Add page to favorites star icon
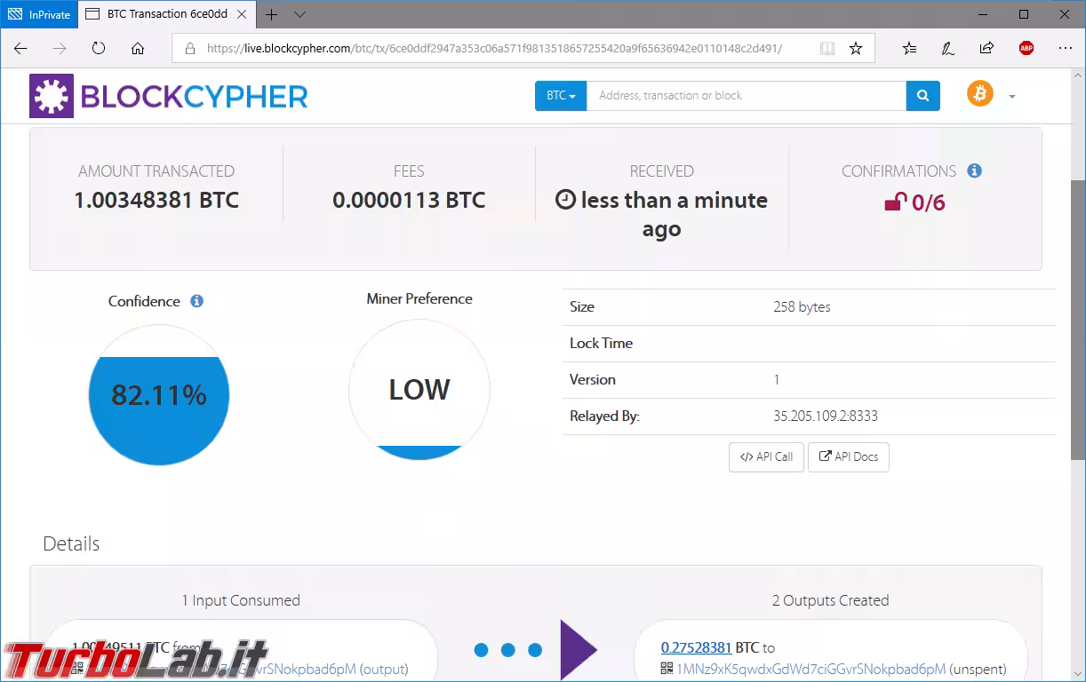The image size is (1086, 682). (x=856, y=49)
